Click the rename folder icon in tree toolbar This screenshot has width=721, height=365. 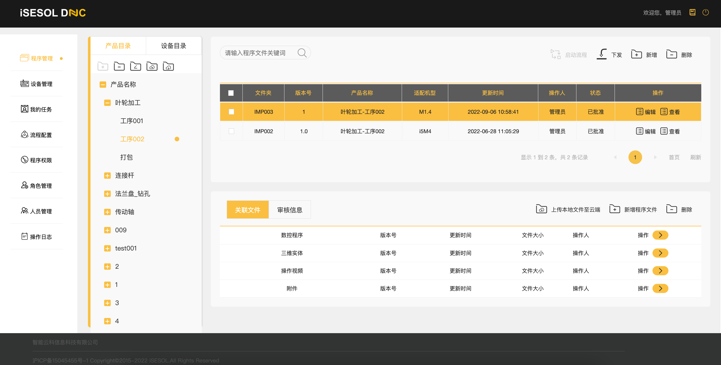136,67
